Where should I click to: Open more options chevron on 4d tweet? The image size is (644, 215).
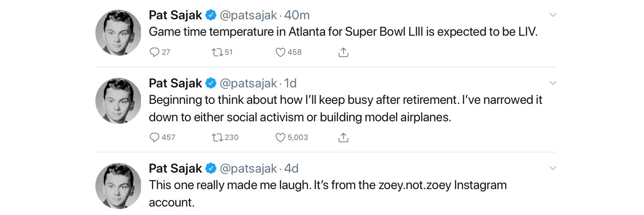(x=552, y=168)
